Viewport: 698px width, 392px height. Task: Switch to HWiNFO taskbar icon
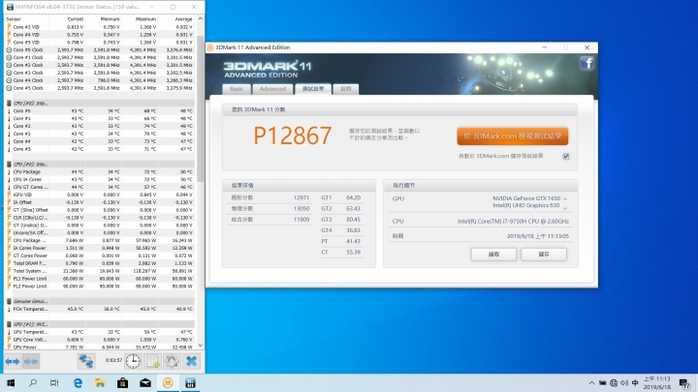[191, 382]
